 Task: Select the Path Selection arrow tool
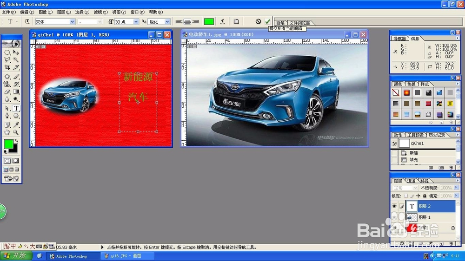tap(7, 108)
